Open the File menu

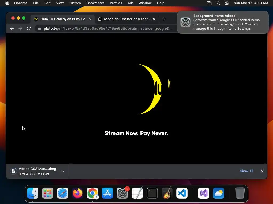pyautogui.click(x=36, y=3)
